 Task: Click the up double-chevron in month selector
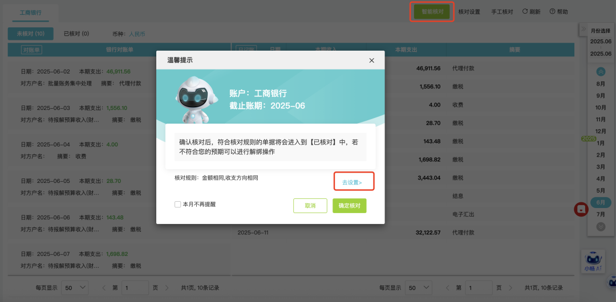coord(601,71)
